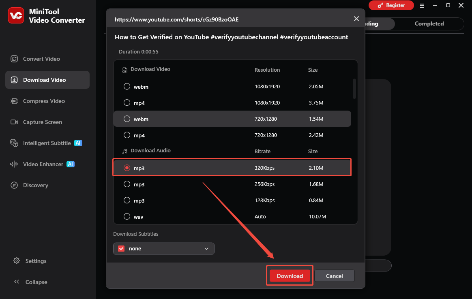
Task: Click the 'none' subtitle value text
Action: pyautogui.click(x=135, y=249)
